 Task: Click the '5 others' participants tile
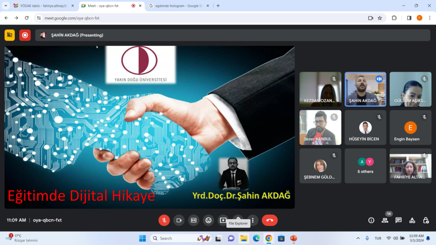coord(365,165)
